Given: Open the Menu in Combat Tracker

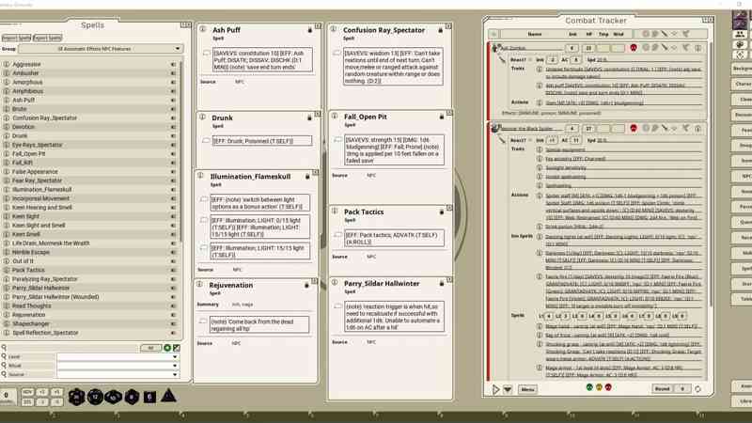Looking at the screenshot, I should pos(527,389).
